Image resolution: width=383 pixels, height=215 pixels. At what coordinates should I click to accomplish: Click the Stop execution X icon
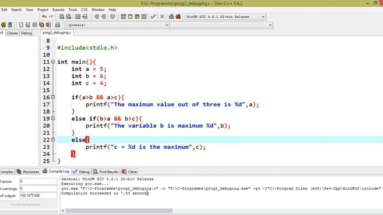click(162, 17)
